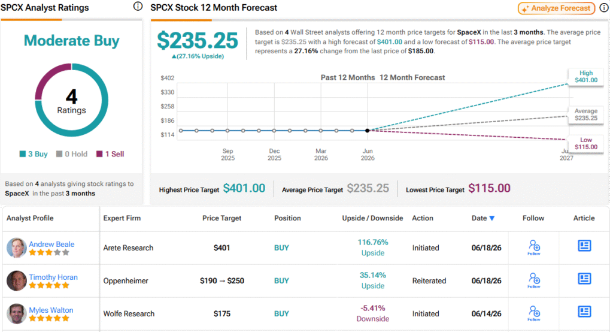Screen dimensions: 613x332
Task: Click the SPCX Stock 12 Month Forecast heading
Action: 214,7
